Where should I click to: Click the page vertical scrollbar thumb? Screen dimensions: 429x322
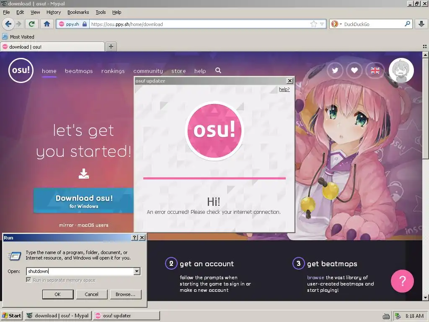point(425,108)
